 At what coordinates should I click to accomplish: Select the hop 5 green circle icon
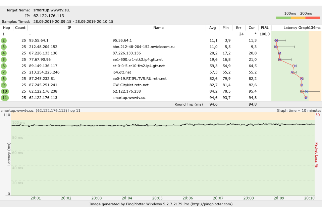(4, 60)
